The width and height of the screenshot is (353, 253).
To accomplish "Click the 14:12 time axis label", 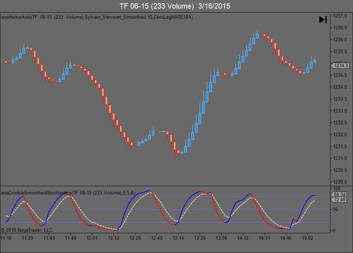I will [243, 238].
